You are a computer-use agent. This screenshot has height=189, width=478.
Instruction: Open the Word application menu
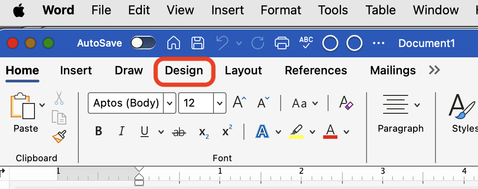point(58,10)
